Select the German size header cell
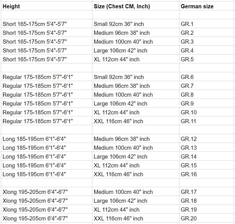This screenshot has width=235, height=224. click(x=197, y=6)
